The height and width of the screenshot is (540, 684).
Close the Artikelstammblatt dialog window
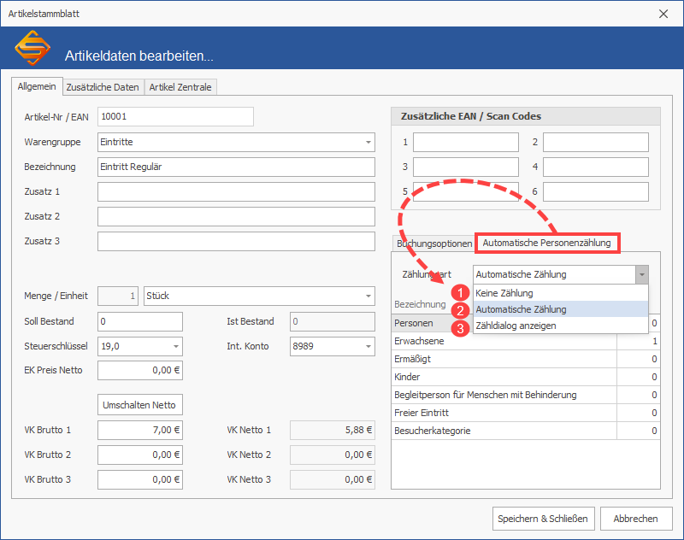click(x=664, y=13)
